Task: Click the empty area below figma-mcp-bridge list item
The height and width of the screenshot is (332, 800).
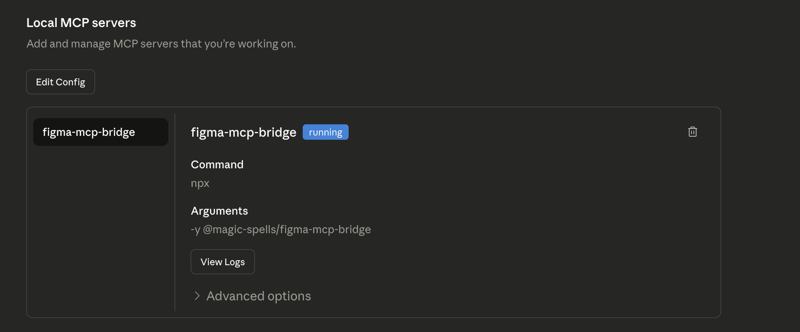Action: [100, 228]
